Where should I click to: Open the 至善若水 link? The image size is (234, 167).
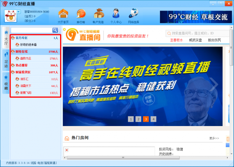tap(177, 40)
